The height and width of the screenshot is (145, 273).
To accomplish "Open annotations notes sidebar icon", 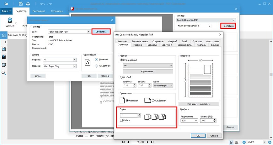I will point(4,65).
